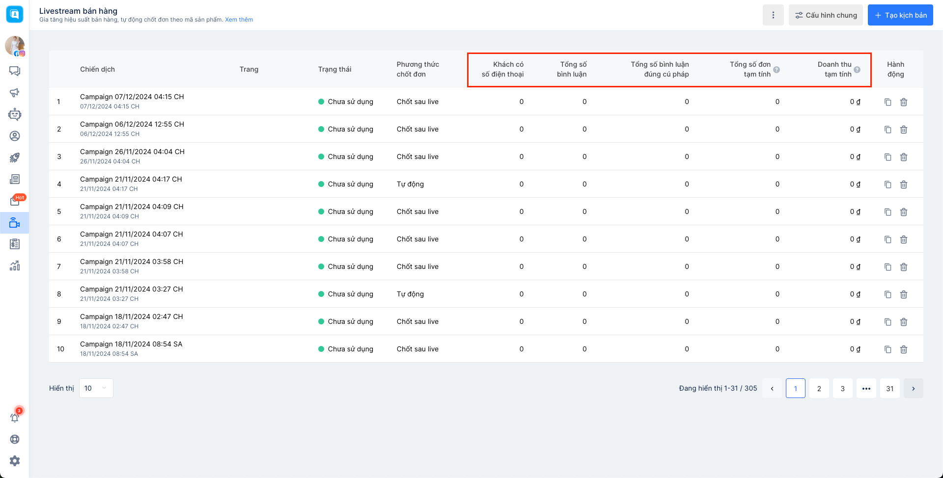Image resolution: width=943 pixels, height=478 pixels.
Task: Jump to page 31 of campaigns
Action: [x=889, y=388]
